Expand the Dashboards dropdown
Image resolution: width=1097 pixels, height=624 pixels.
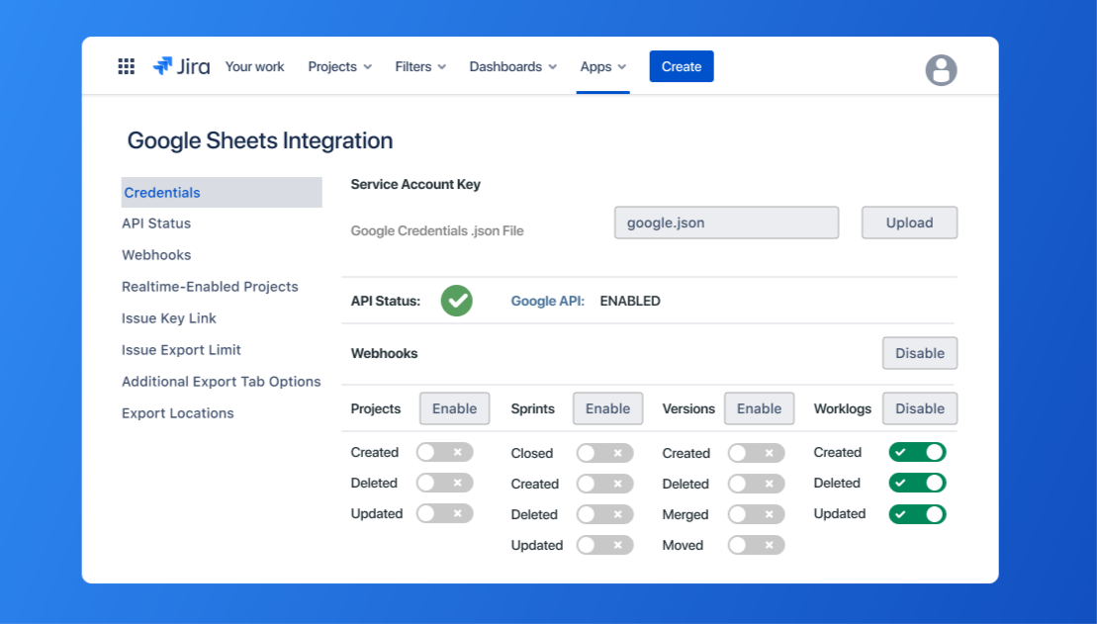tap(512, 66)
